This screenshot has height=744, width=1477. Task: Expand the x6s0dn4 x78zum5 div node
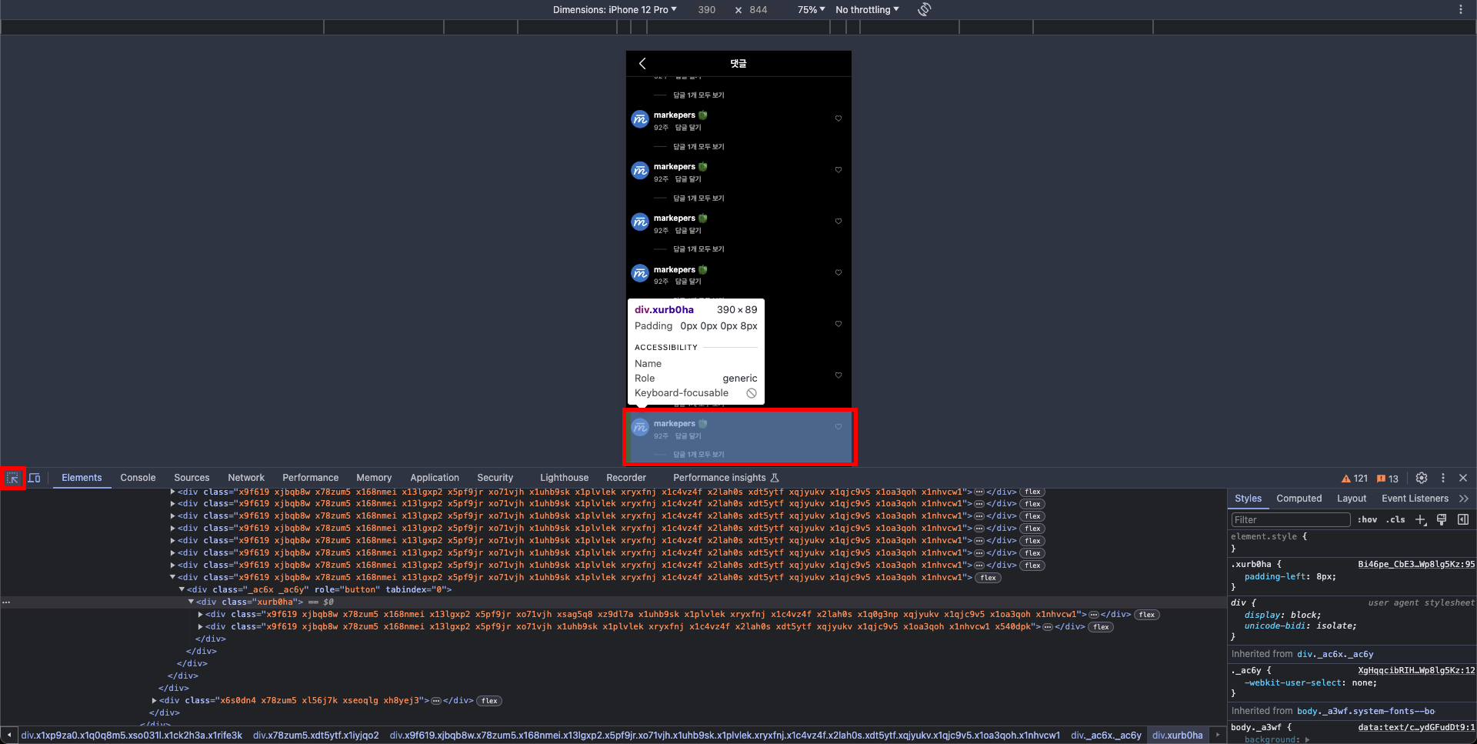[154, 700]
